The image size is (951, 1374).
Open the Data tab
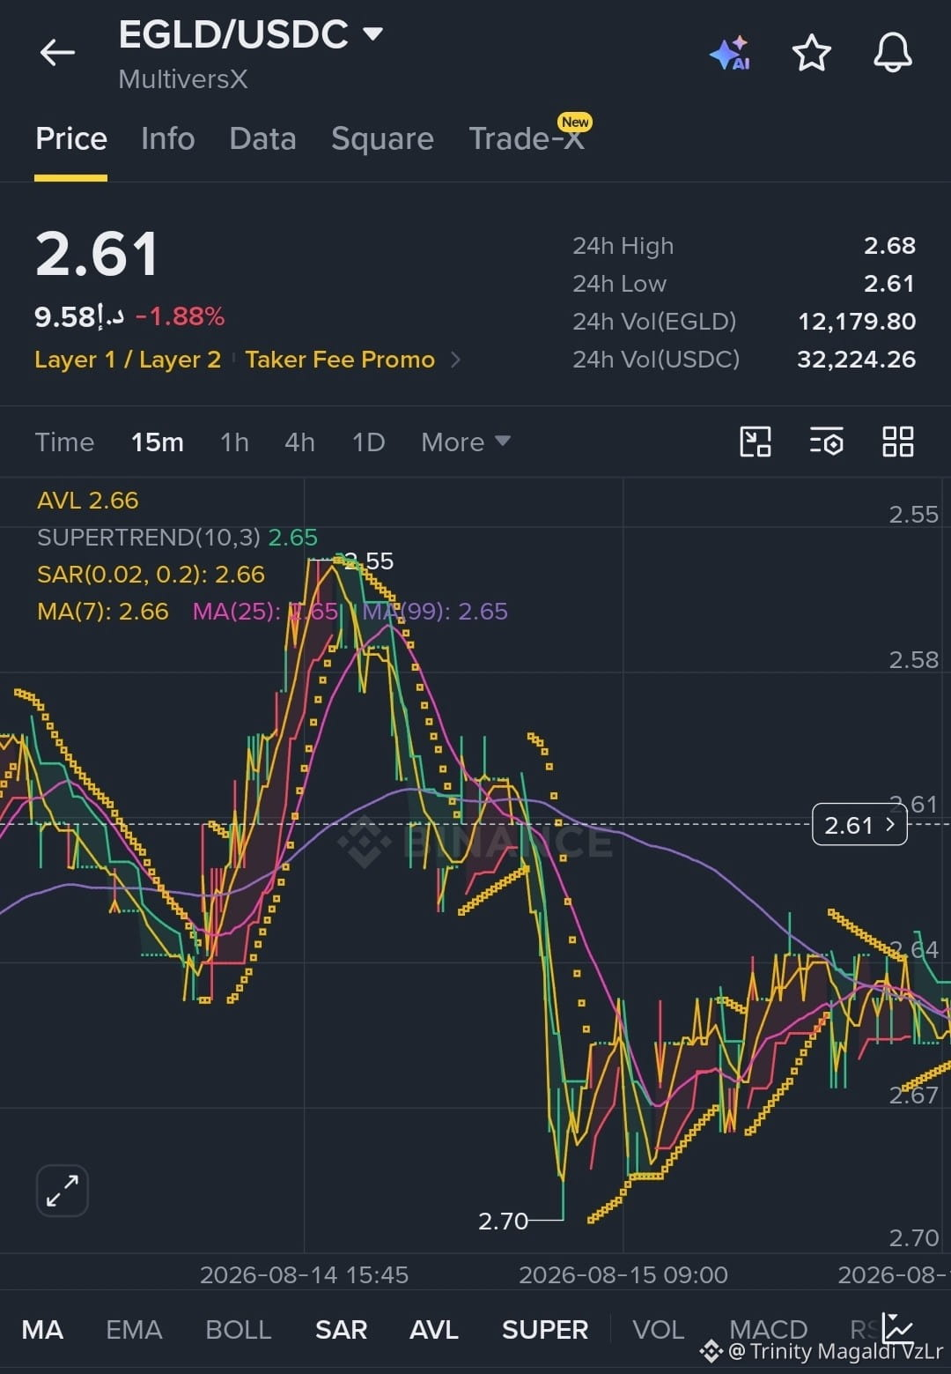262,138
